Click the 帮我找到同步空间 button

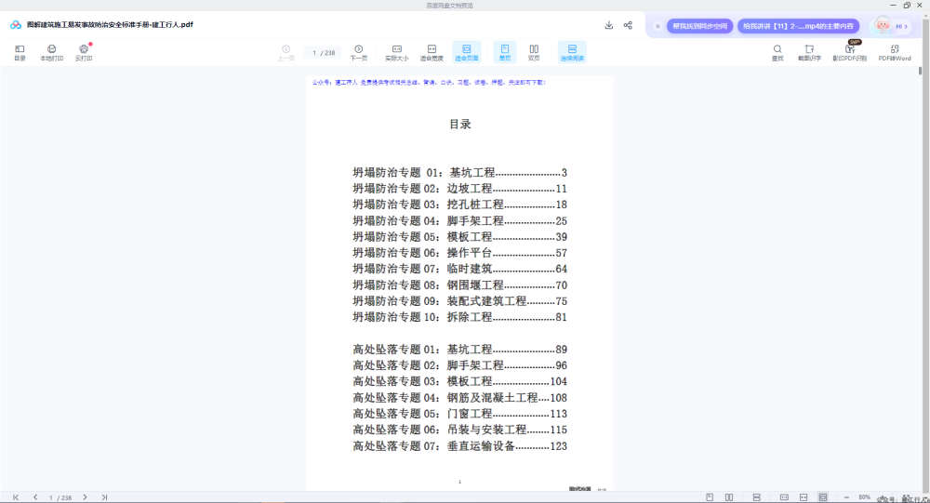pyautogui.click(x=700, y=26)
